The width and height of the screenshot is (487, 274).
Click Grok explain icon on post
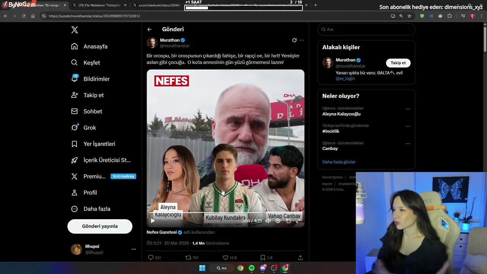coord(294,40)
